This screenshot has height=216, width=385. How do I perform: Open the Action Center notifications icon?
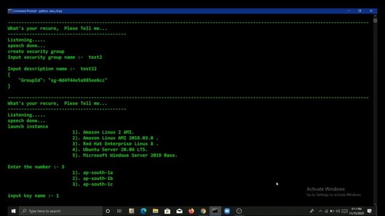(369, 211)
